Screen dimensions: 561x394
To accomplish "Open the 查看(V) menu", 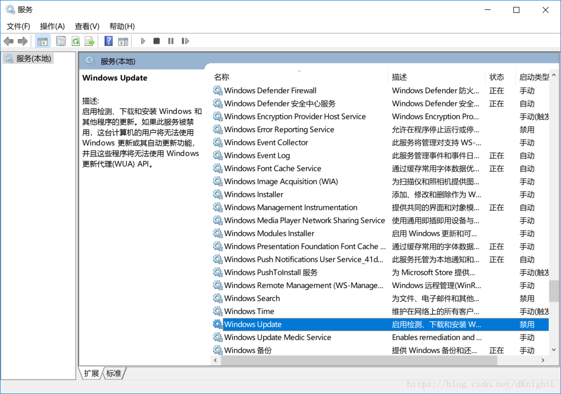I will click(87, 26).
